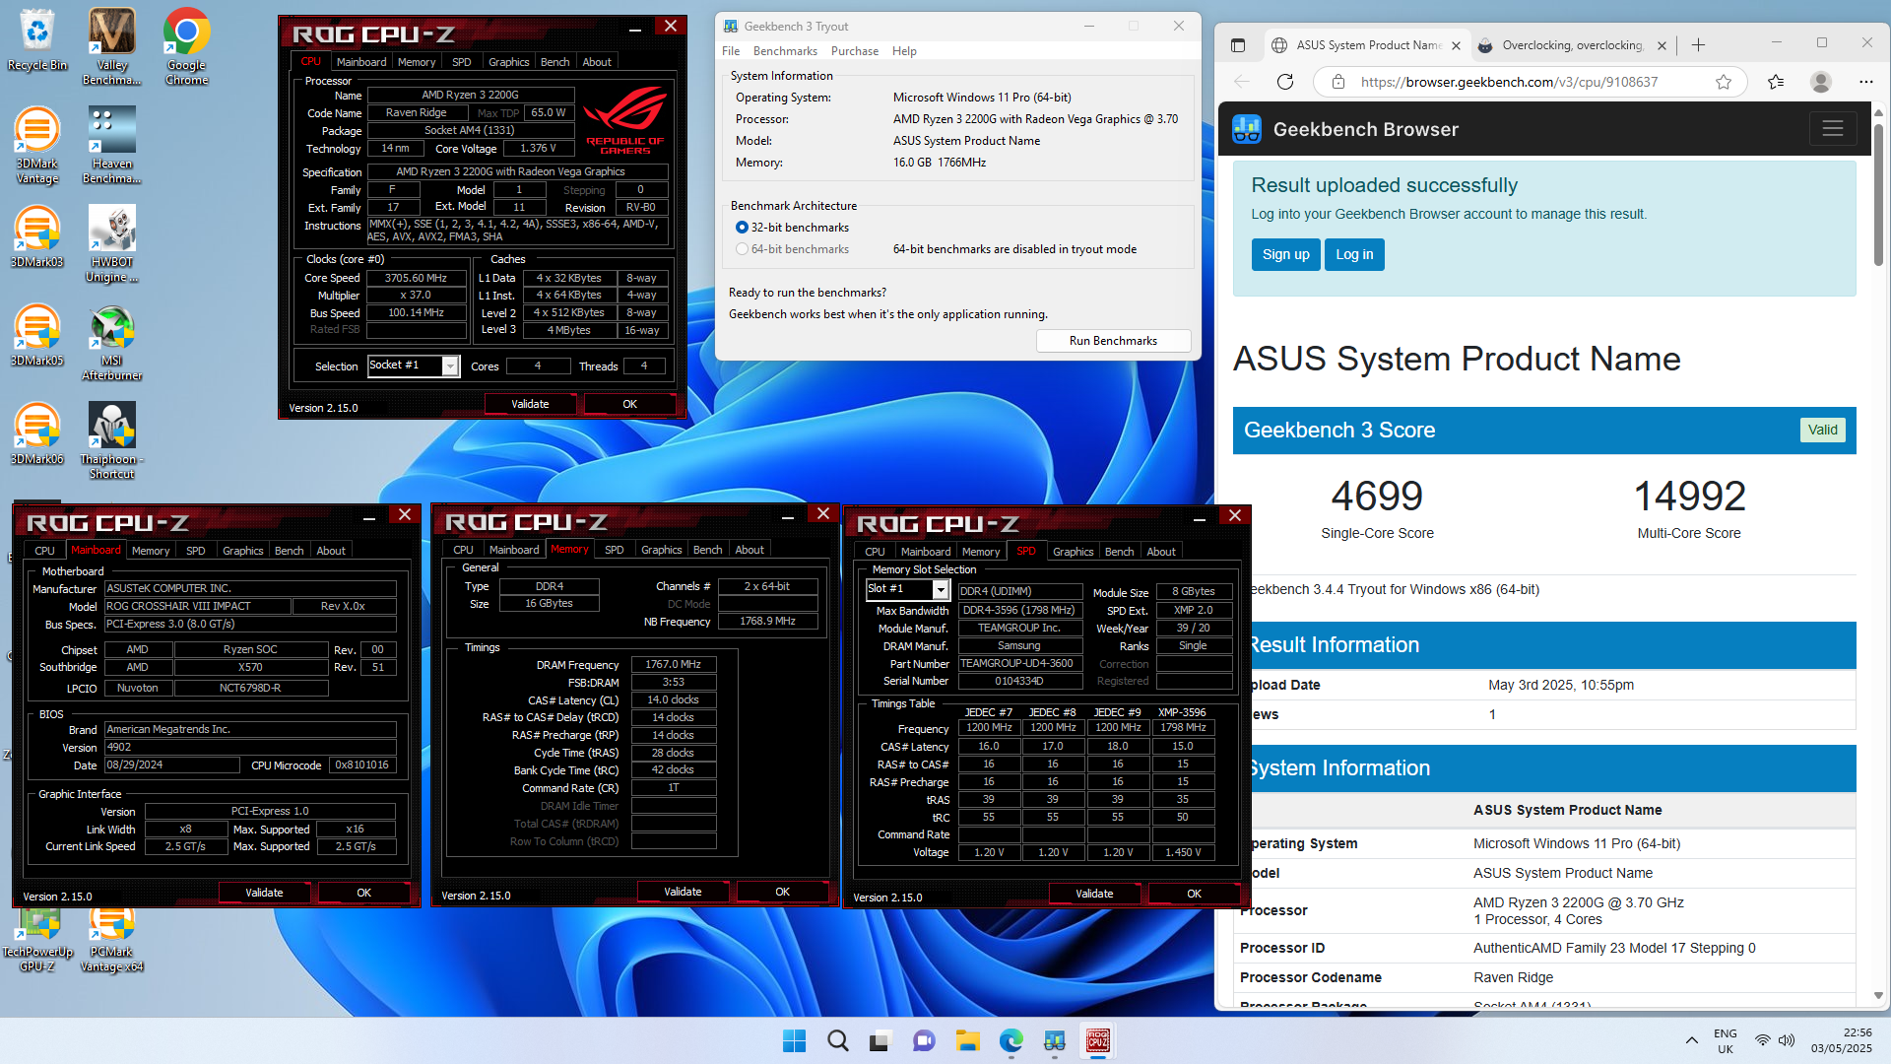Screen dimensions: 1891x1064
Task: Show hidden system tray icons chevron
Action: [1691, 1040]
